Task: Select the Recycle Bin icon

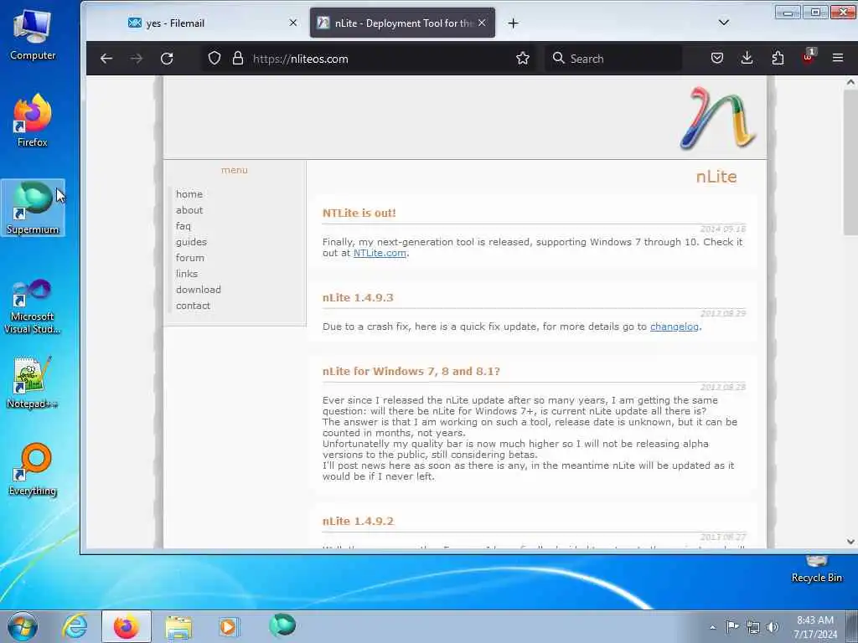Action: pyautogui.click(x=816, y=569)
